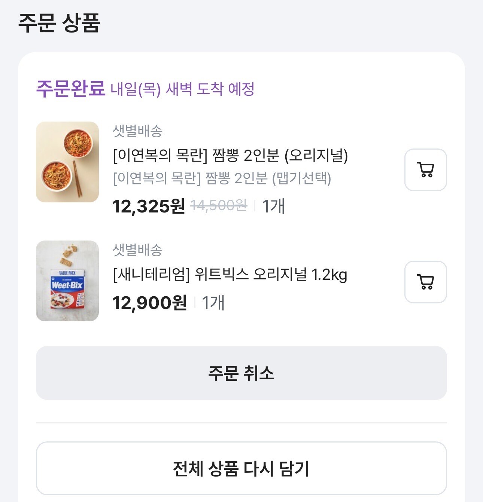Screen dimensions: 483x502
Task: Tap the 1개 quantity next to 12,900원
Action: tap(213, 303)
